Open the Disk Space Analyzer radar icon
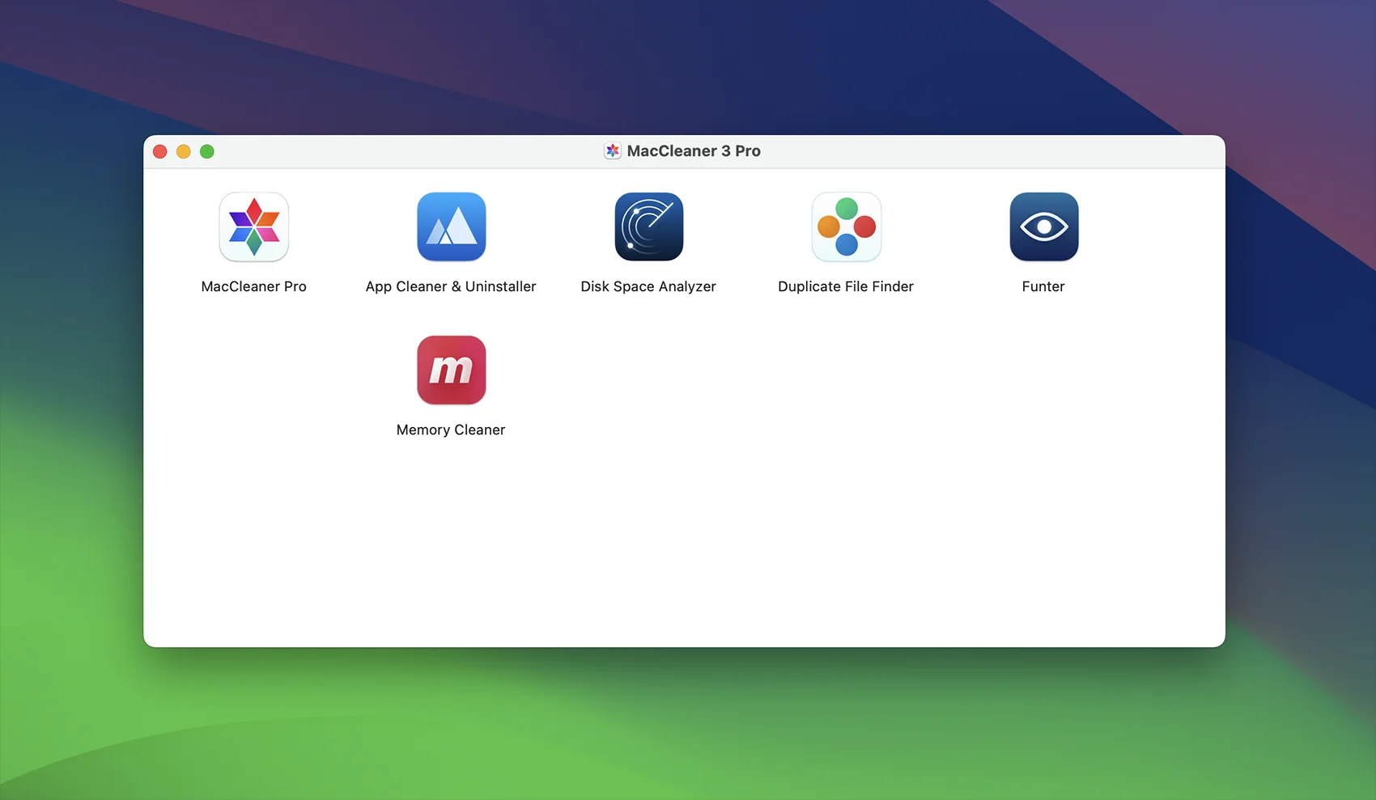1376x800 pixels. tap(649, 226)
